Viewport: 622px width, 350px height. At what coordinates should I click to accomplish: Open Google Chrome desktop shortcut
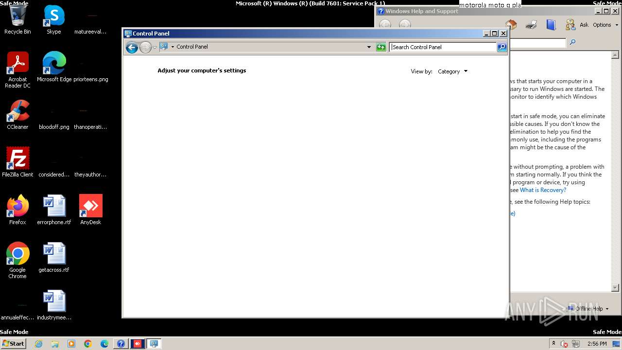tap(17, 261)
